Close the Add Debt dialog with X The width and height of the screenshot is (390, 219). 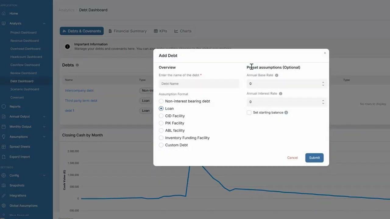325,53
